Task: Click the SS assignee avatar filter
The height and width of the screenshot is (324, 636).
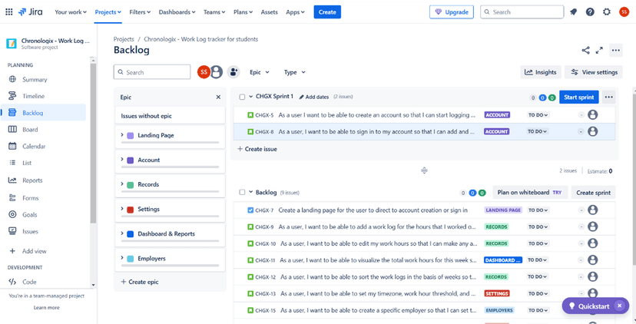Action: (x=204, y=72)
